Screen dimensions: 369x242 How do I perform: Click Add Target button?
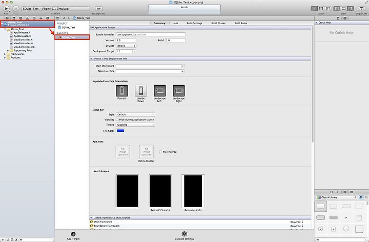point(73,236)
